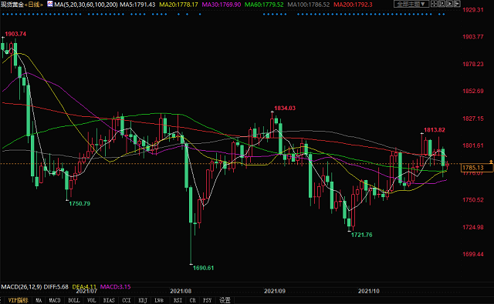Select the BOLL indicator tab
The height and width of the screenshot is (304, 494).
click(74, 301)
